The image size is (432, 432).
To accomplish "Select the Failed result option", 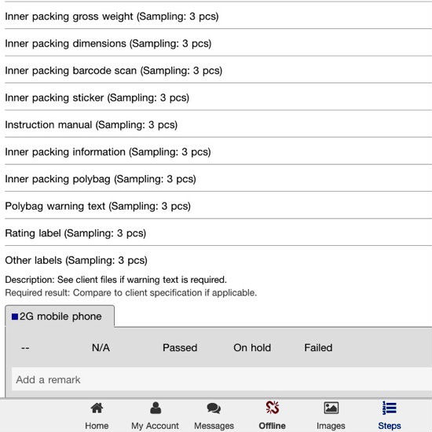I will (x=318, y=348).
